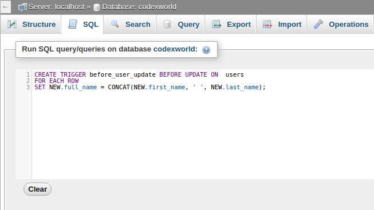Click the Export tab green arrow icon
This screenshot has width=374, height=210.
click(216, 24)
